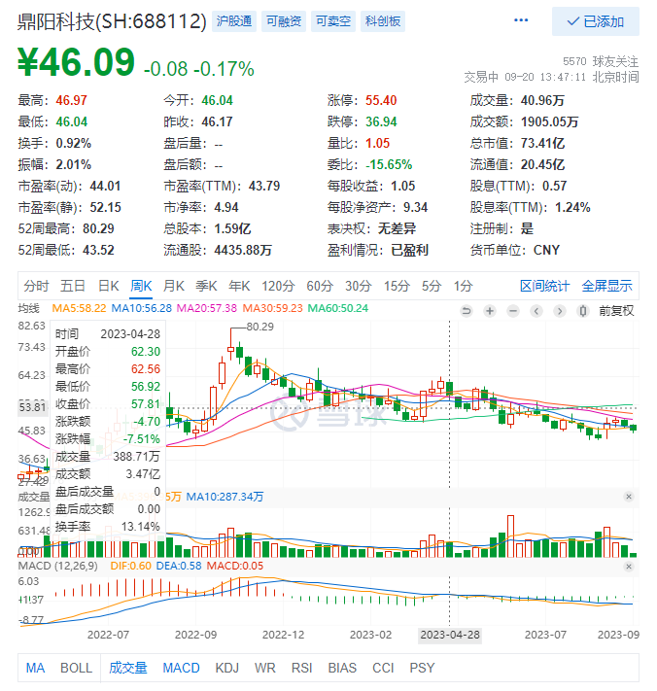Click the MA30:59.23 legend value

(x=272, y=308)
